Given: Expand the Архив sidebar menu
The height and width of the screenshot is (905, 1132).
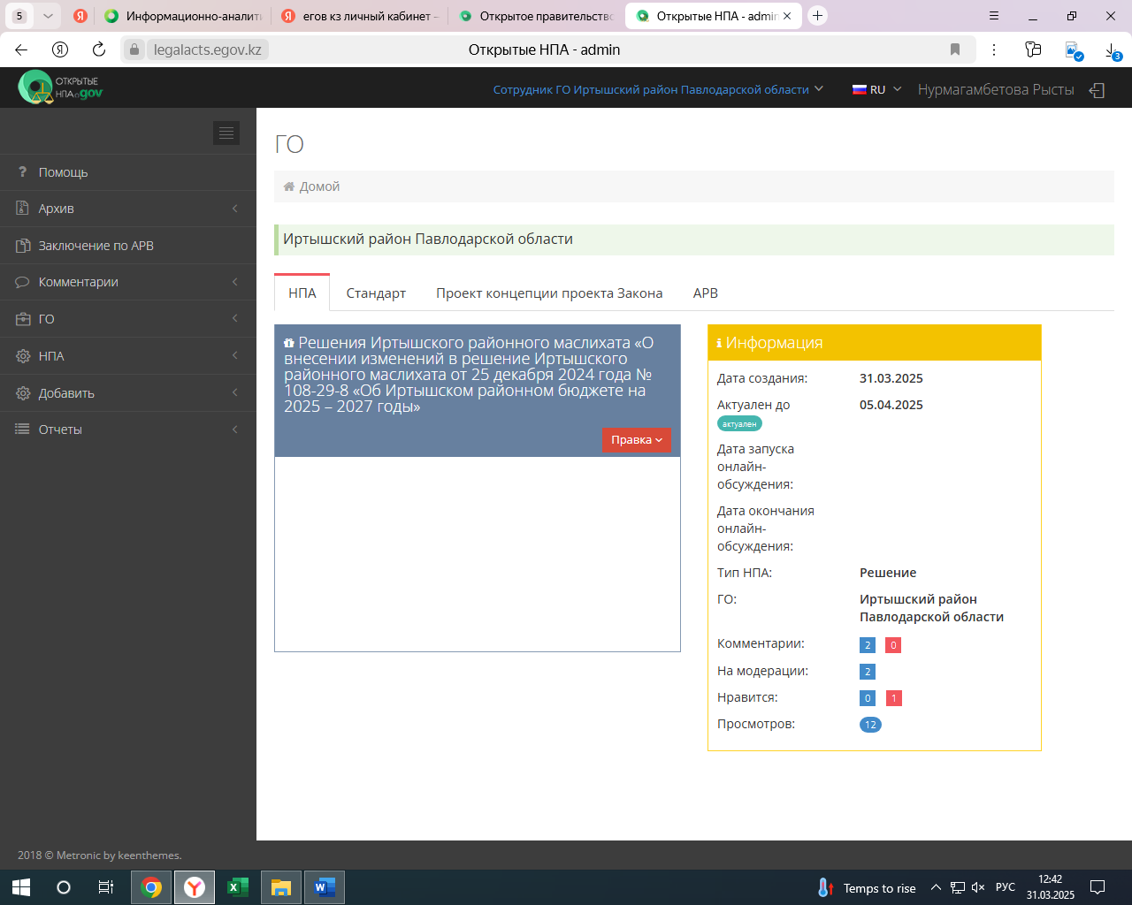Looking at the screenshot, I should (57, 209).
